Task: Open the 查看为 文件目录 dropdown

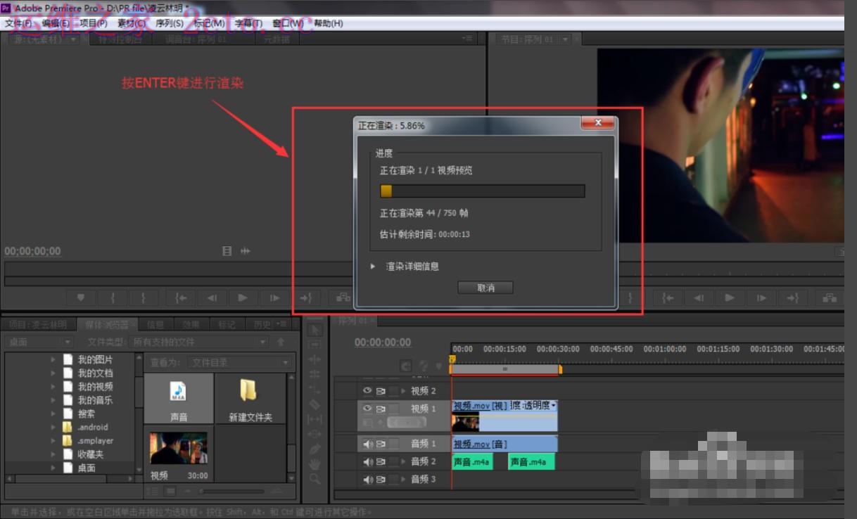Action: 241,363
